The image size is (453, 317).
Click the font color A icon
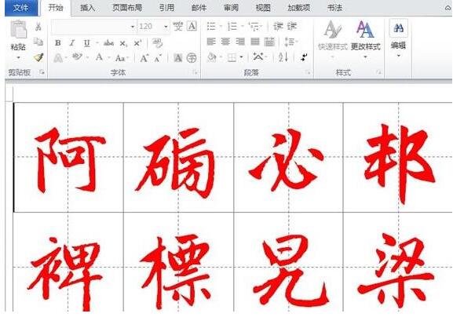[x=99, y=57]
